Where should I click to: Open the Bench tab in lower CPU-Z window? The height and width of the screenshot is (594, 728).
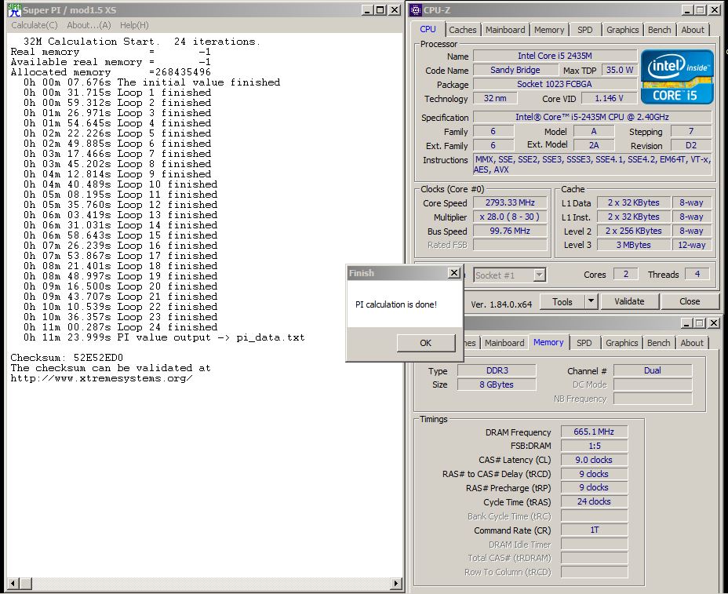click(x=658, y=343)
